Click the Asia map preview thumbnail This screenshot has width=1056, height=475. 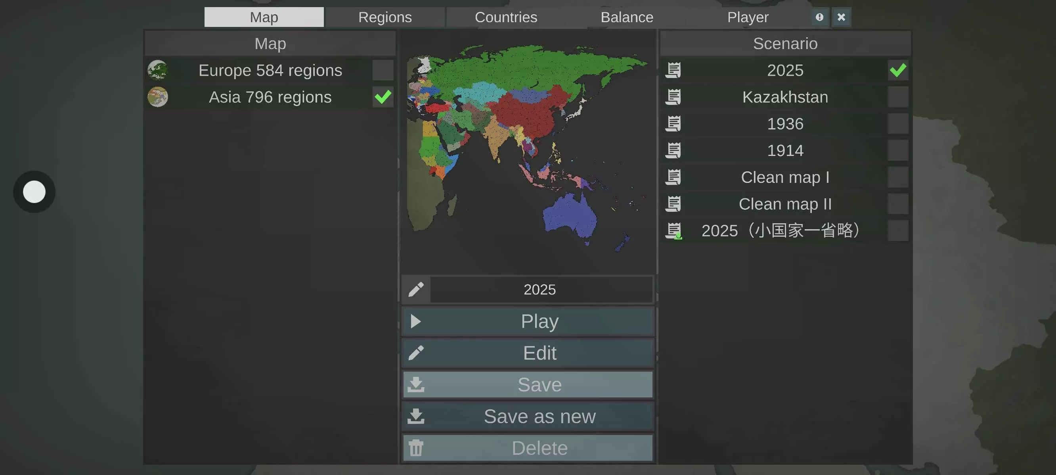pyautogui.click(x=528, y=152)
